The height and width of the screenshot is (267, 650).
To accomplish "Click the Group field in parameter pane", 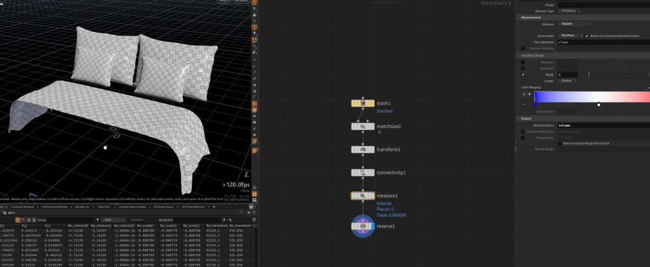I will [x=604, y=5].
